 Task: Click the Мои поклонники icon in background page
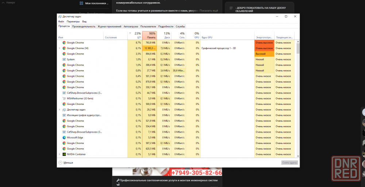pos(81,3)
